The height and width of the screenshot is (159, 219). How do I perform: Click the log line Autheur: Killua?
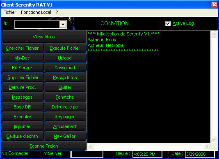[x=102, y=40]
